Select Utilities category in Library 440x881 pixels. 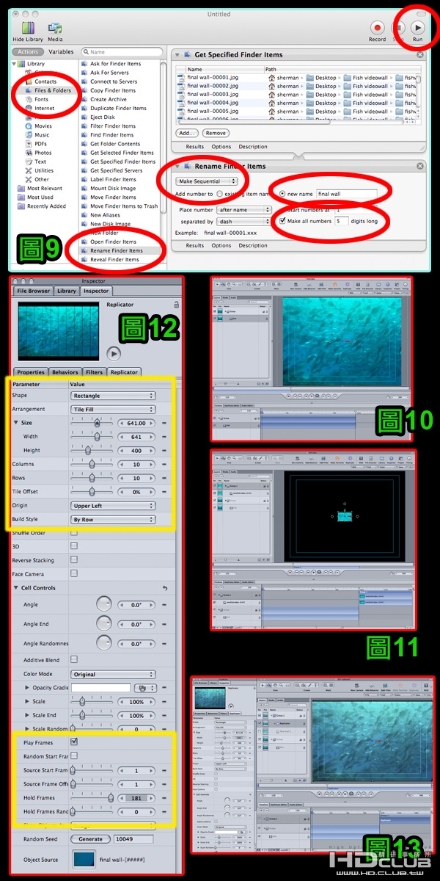coord(44,170)
